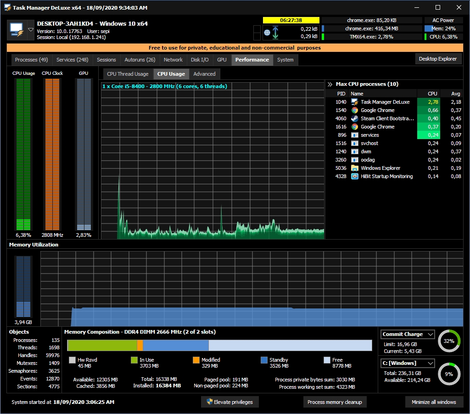Click the Windows Explorer folder icon
The image size is (470, 414).
[x=354, y=168]
